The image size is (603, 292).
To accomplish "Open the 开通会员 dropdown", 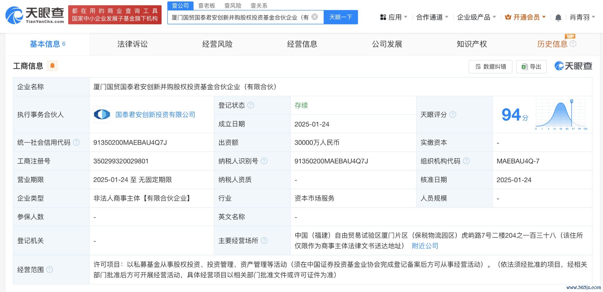I will point(526,17).
